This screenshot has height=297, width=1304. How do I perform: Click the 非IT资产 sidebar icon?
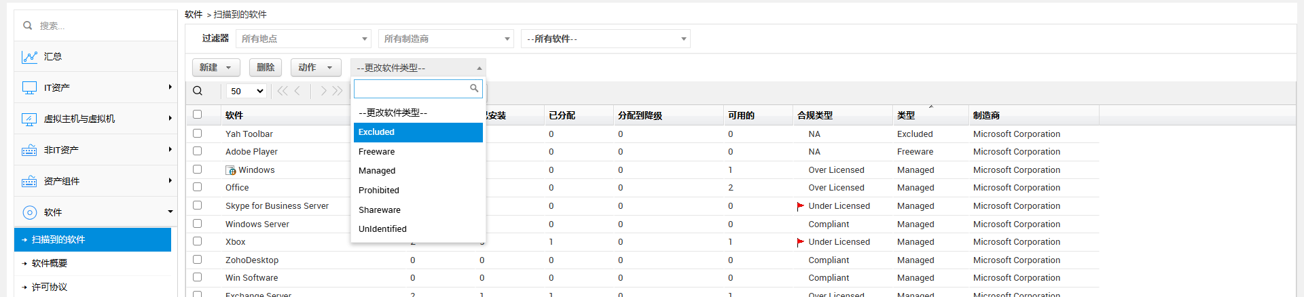pos(29,151)
